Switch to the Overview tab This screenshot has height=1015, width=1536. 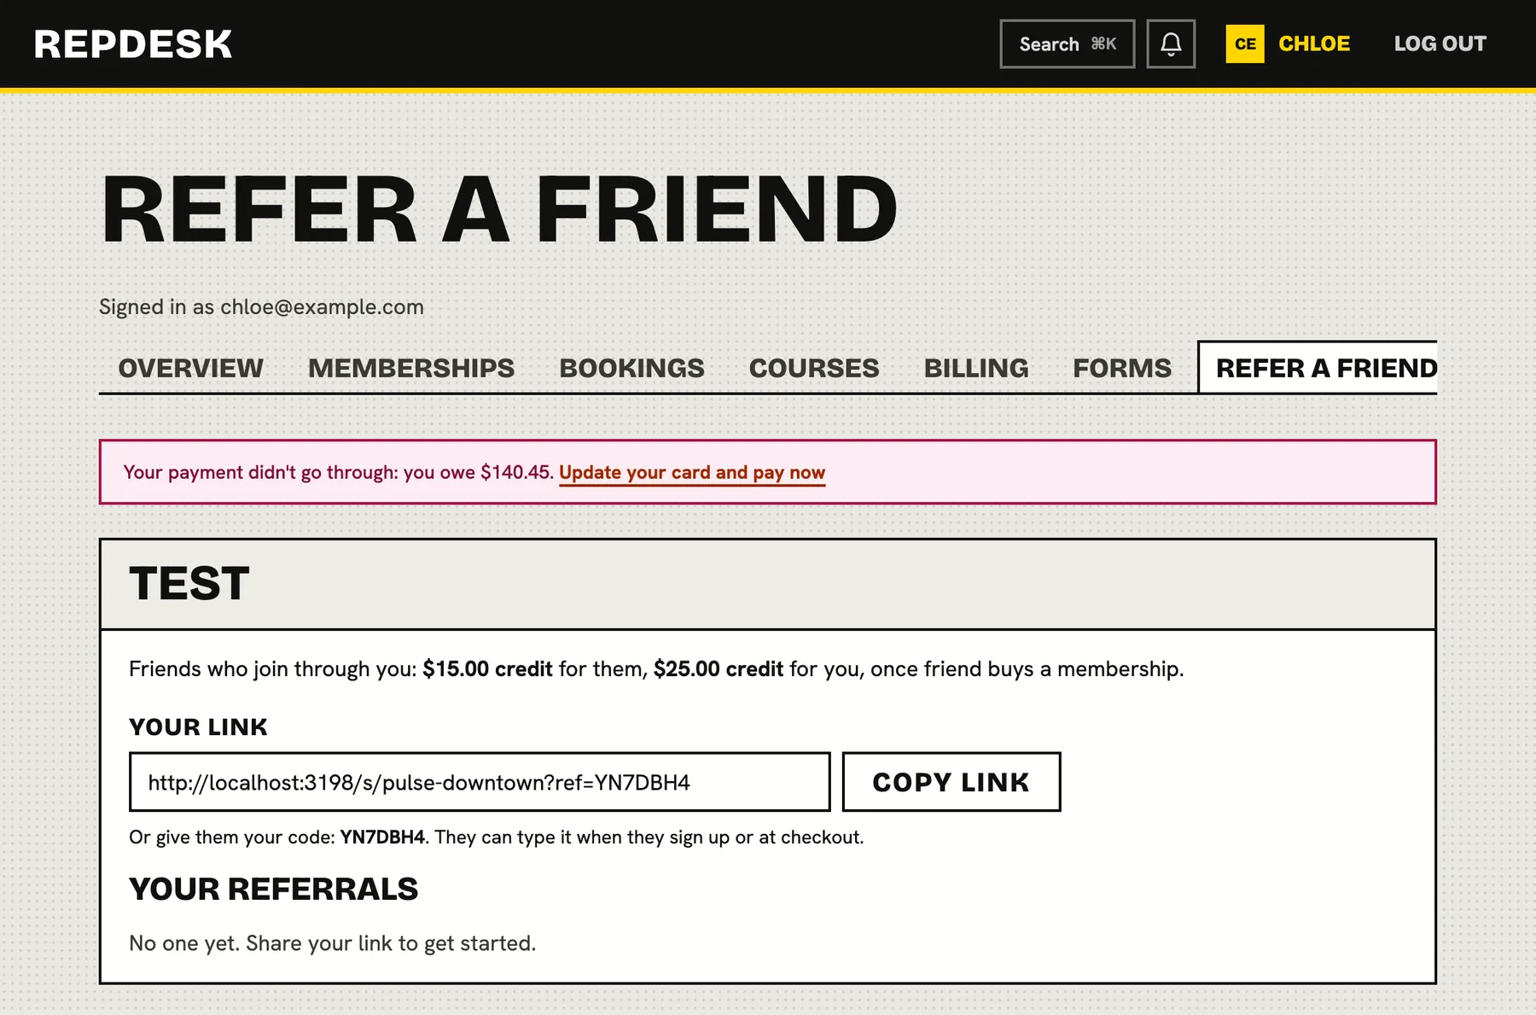click(x=190, y=368)
